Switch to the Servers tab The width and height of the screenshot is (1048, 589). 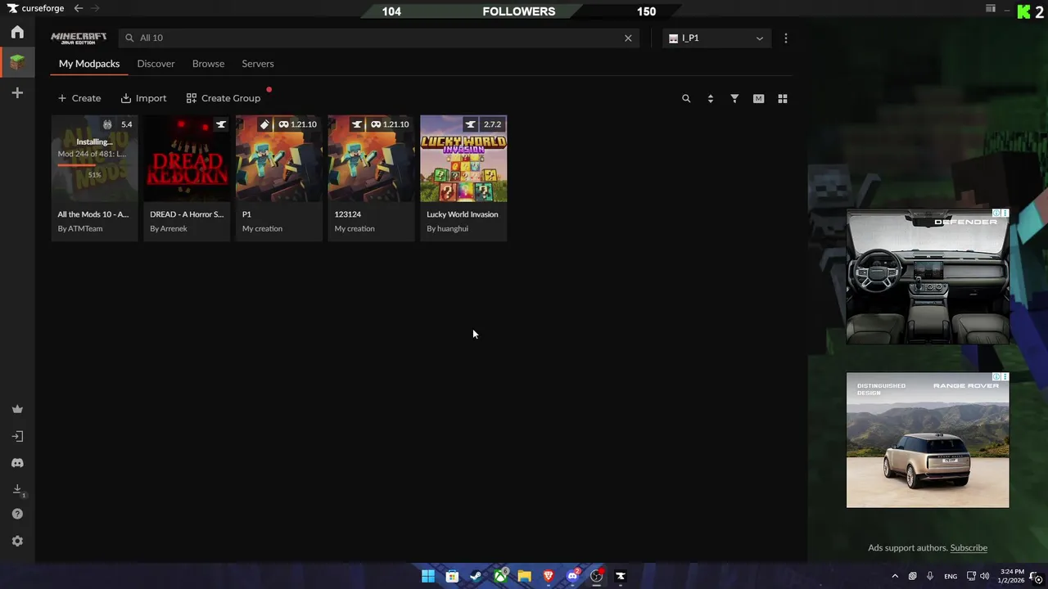tap(258, 64)
